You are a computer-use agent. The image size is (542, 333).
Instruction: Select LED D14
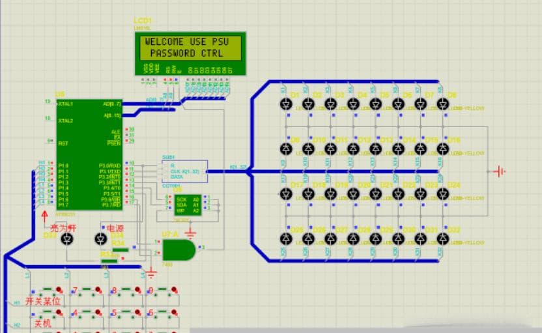point(398,149)
